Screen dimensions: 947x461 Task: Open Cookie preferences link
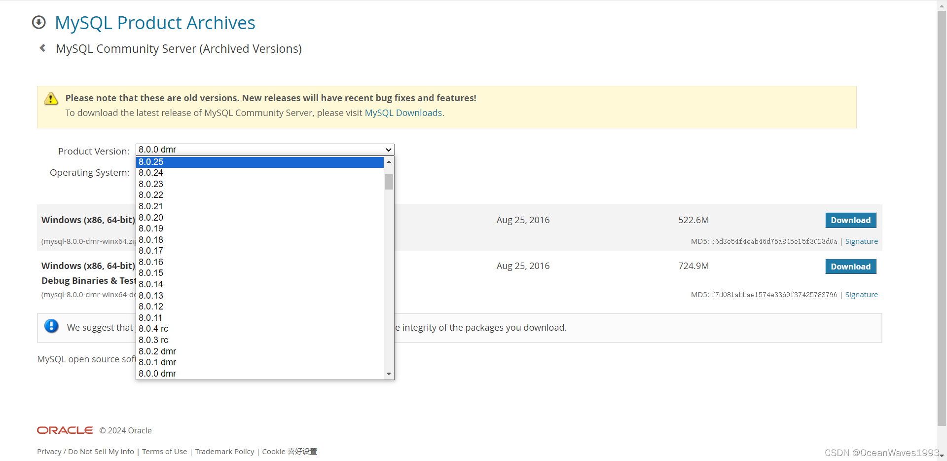(x=290, y=452)
